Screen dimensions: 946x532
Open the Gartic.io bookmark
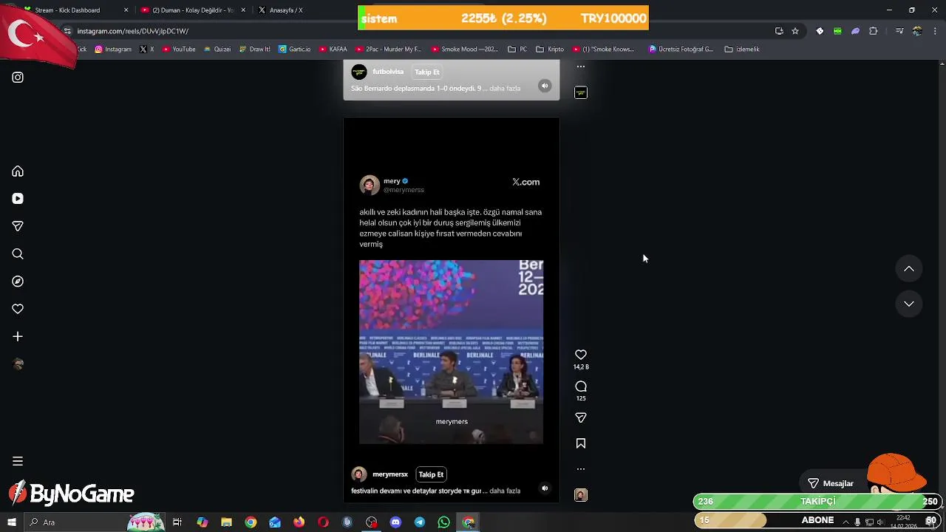pos(294,50)
